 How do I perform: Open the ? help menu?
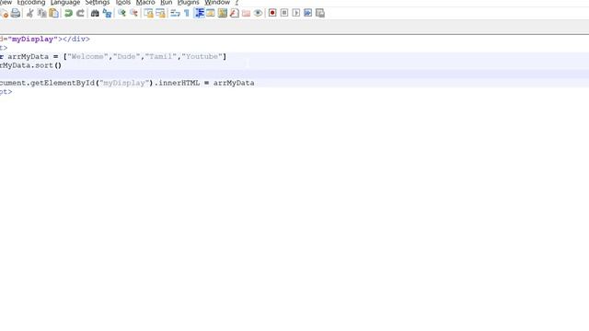pyautogui.click(x=237, y=2)
